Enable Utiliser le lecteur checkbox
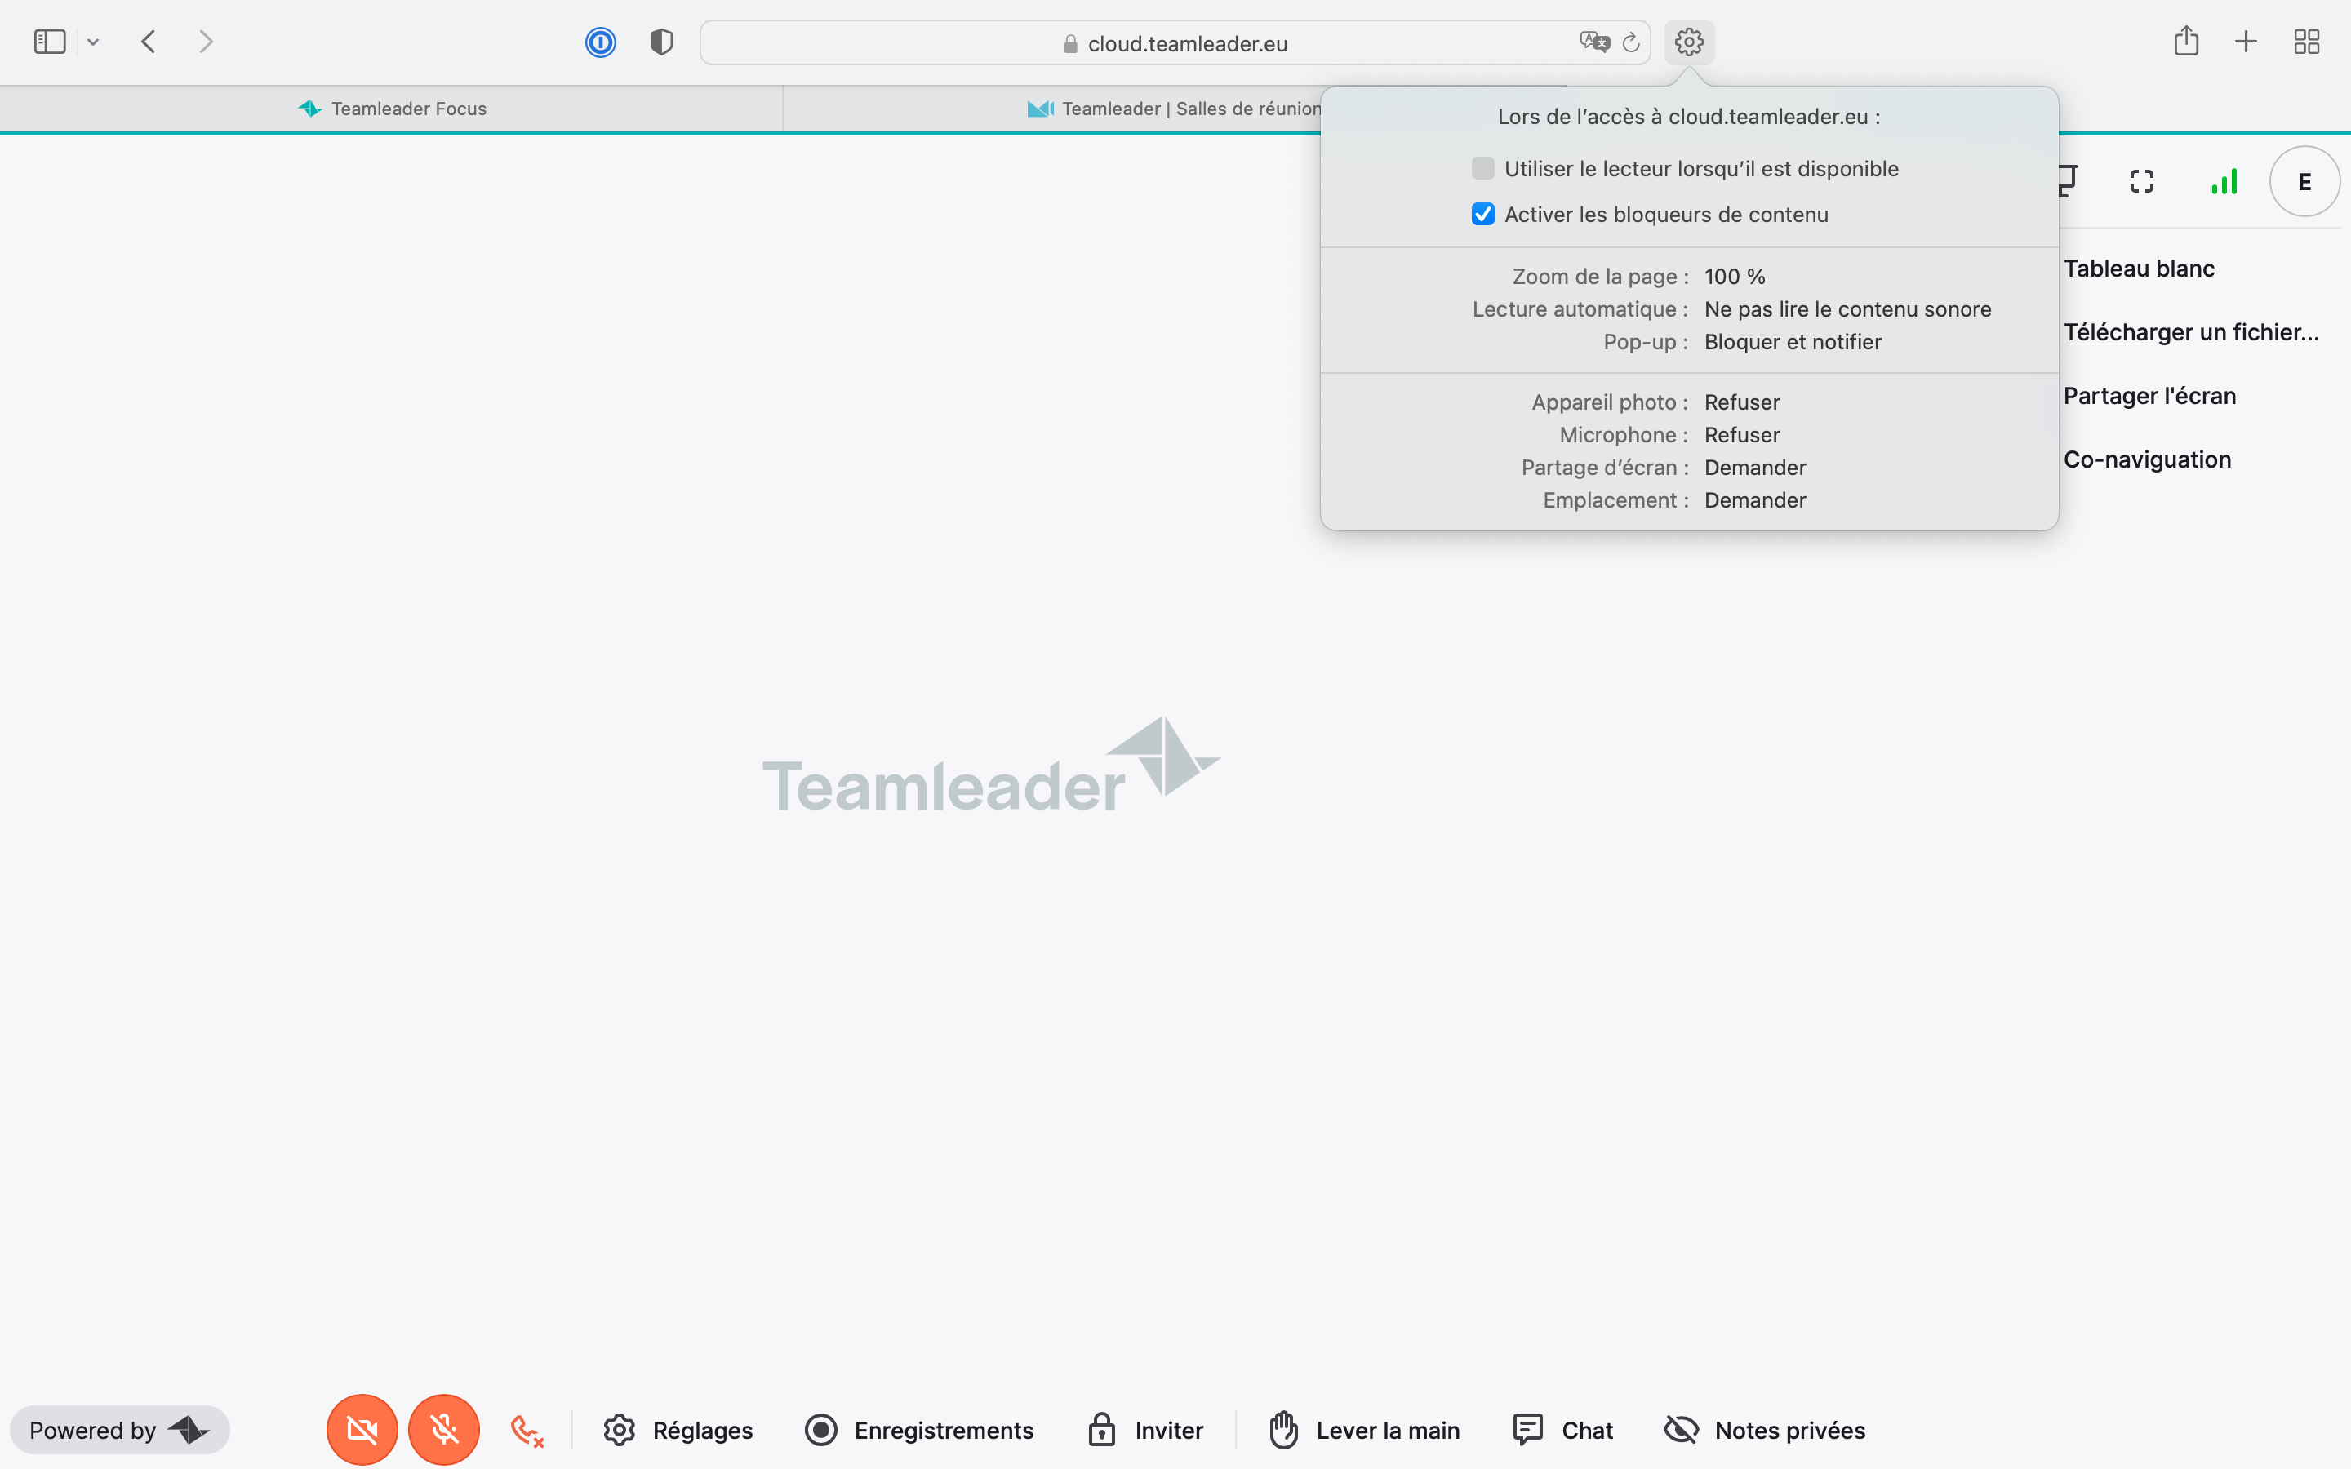The width and height of the screenshot is (2351, 1469). click(1482, 168)
